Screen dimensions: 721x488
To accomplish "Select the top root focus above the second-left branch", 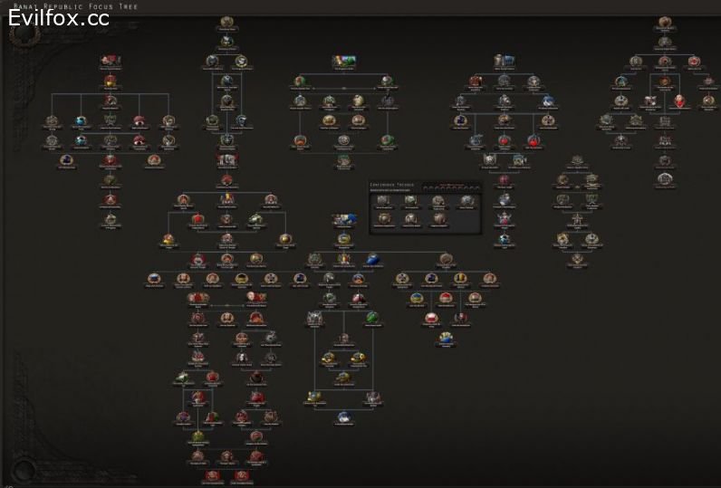I will [226, 23].
